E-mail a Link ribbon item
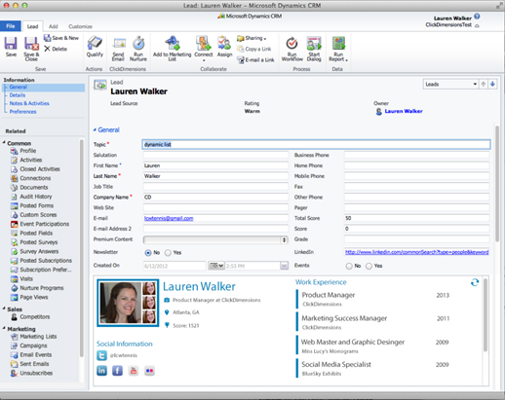The image size is (505, 400). coord(255,59)
